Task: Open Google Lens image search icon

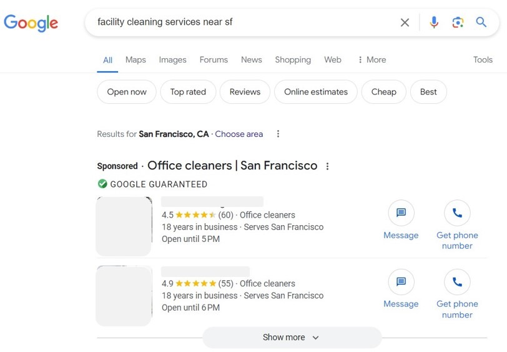Action: click(x=458, y=23)
